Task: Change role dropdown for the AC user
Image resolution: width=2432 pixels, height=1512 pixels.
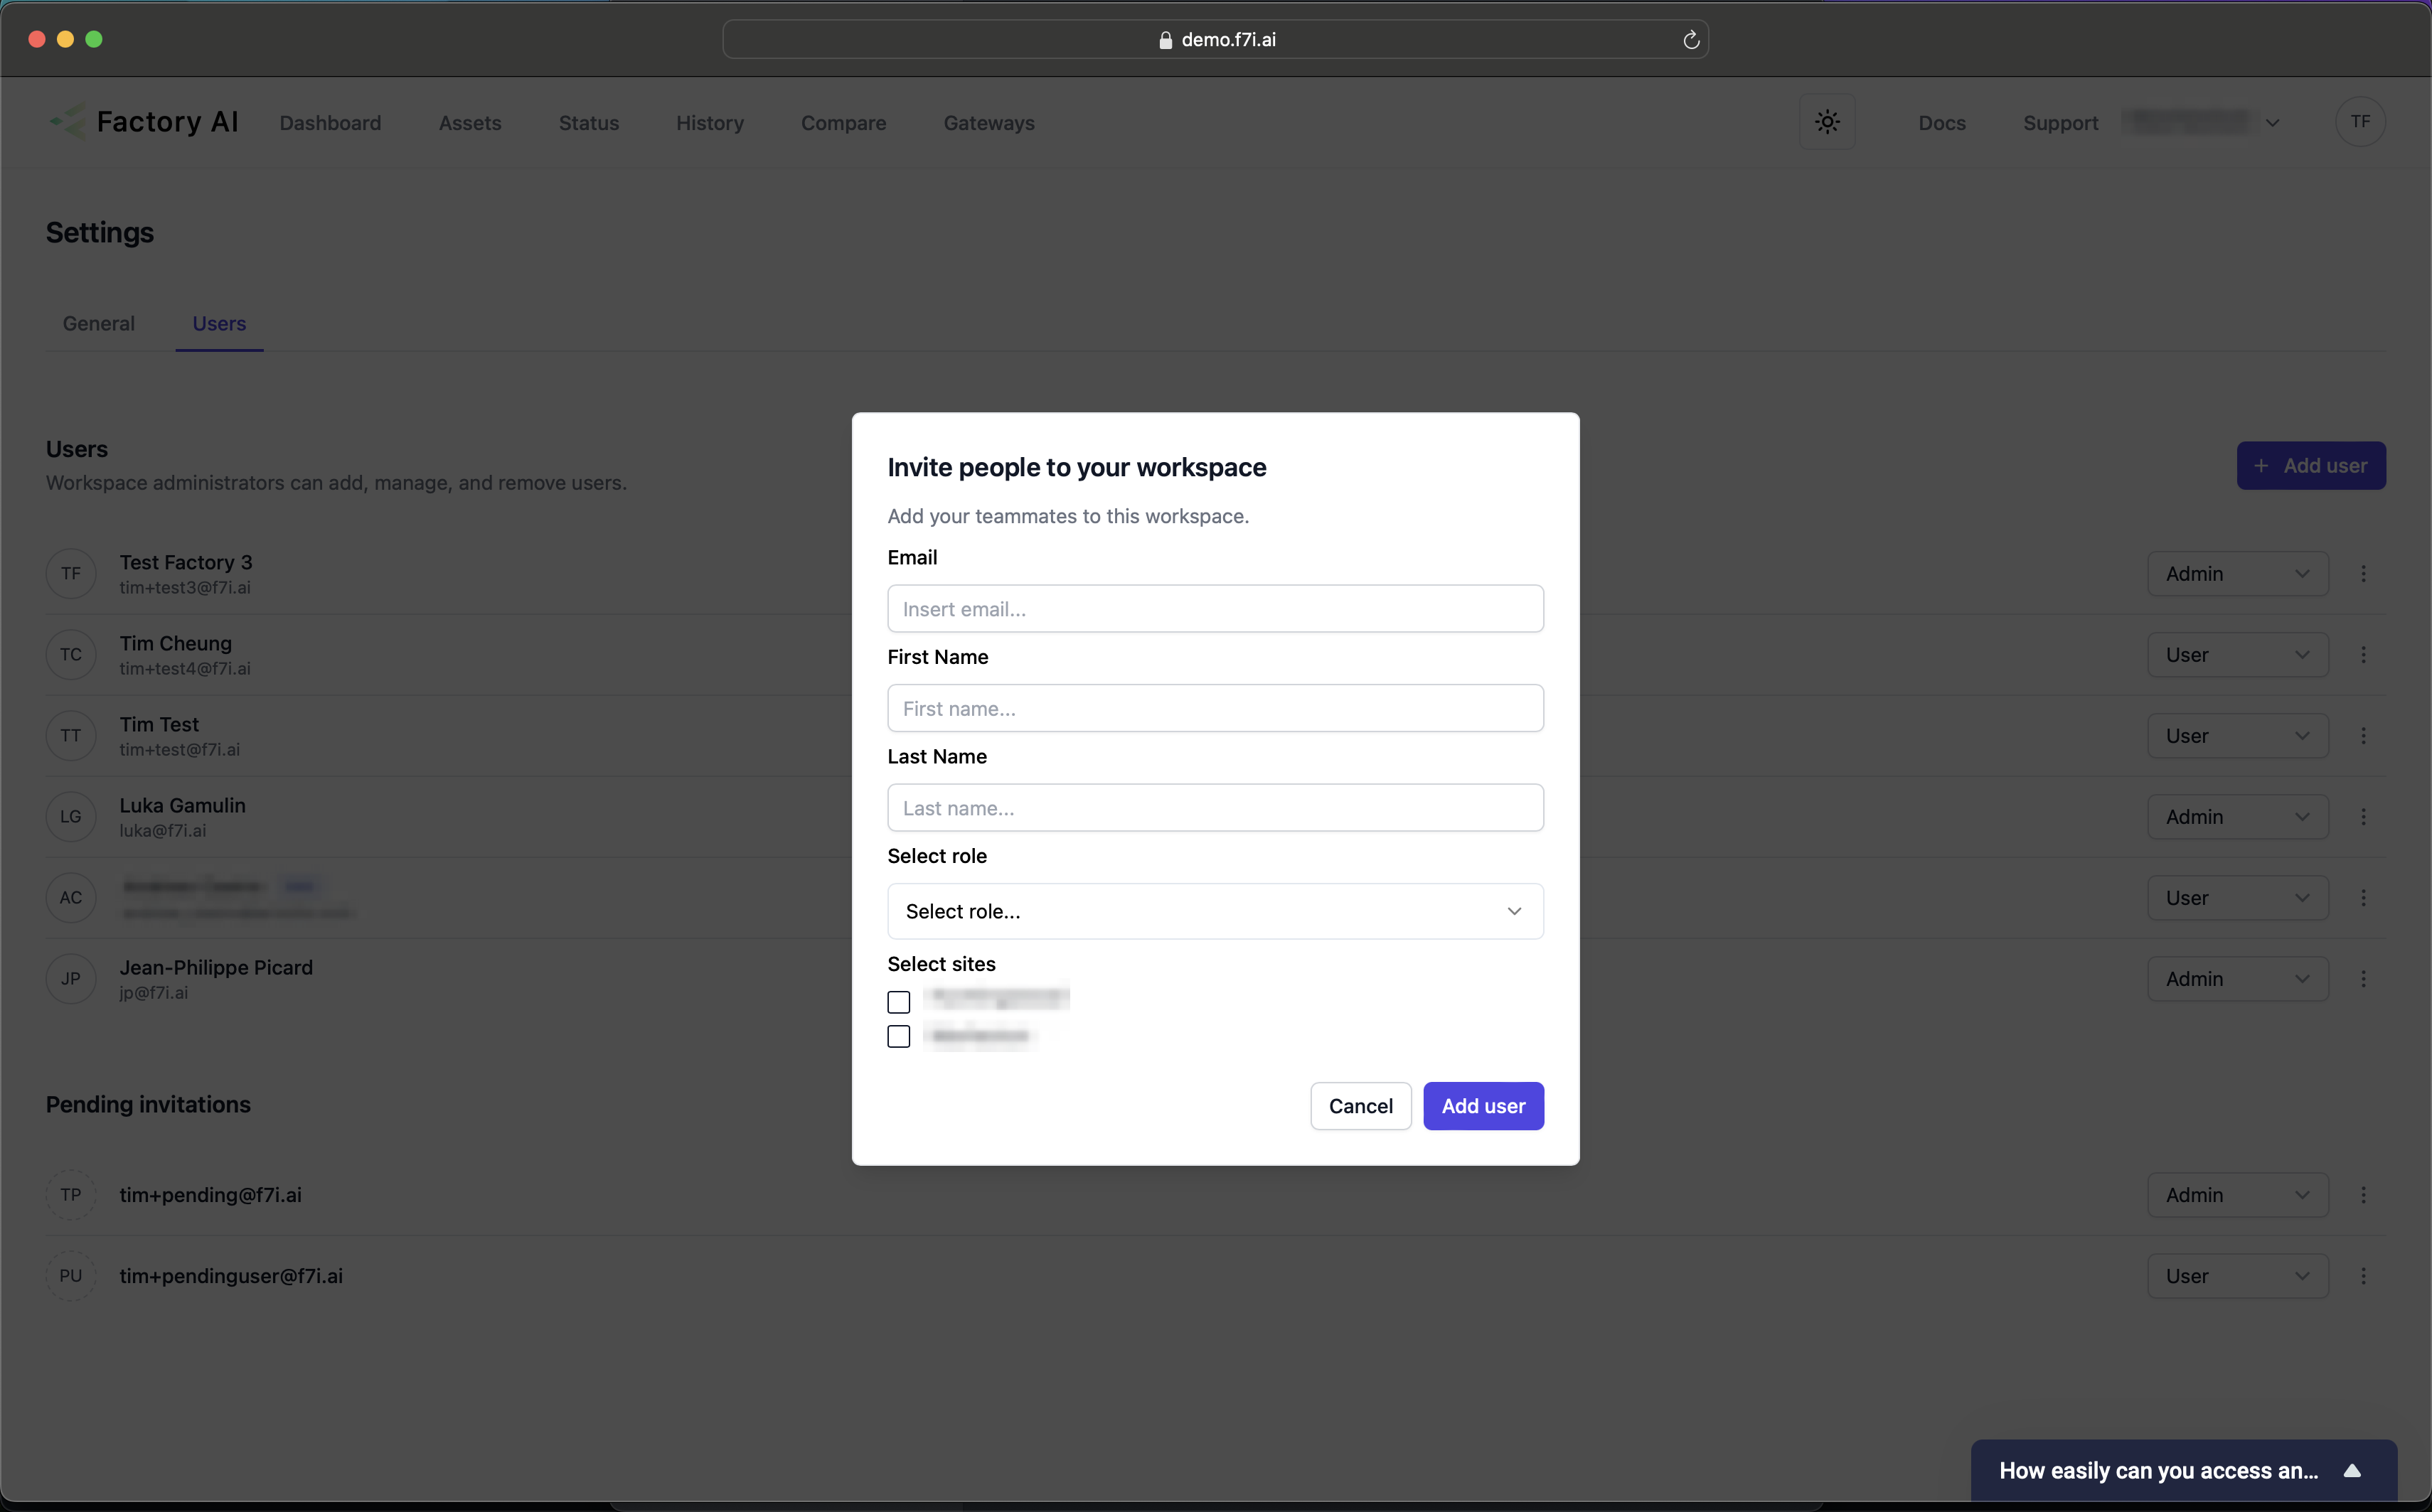Action: click(2237, 898)
